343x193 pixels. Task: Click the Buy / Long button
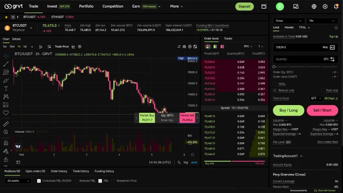tap(289, 111)
